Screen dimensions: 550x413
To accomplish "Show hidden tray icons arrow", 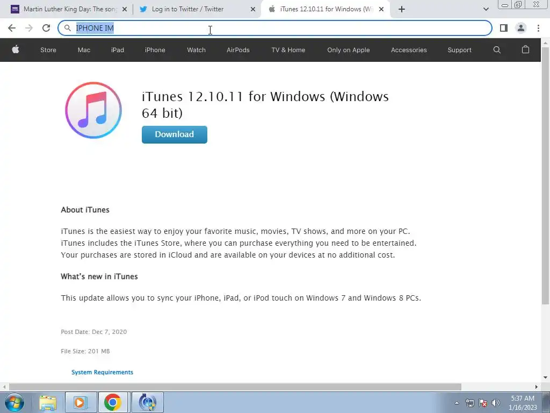I will pos(457,403).
